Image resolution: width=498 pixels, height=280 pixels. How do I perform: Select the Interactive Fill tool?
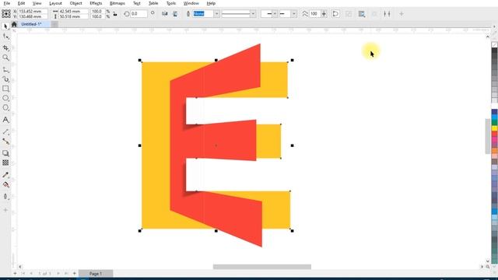(x=5, y=184)
